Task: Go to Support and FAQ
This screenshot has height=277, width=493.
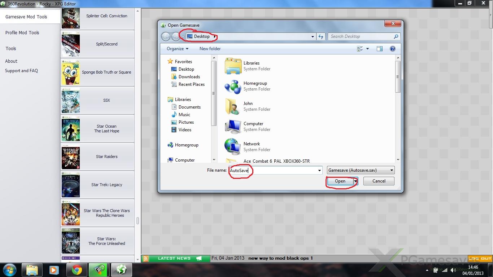Action: (21, 71)
